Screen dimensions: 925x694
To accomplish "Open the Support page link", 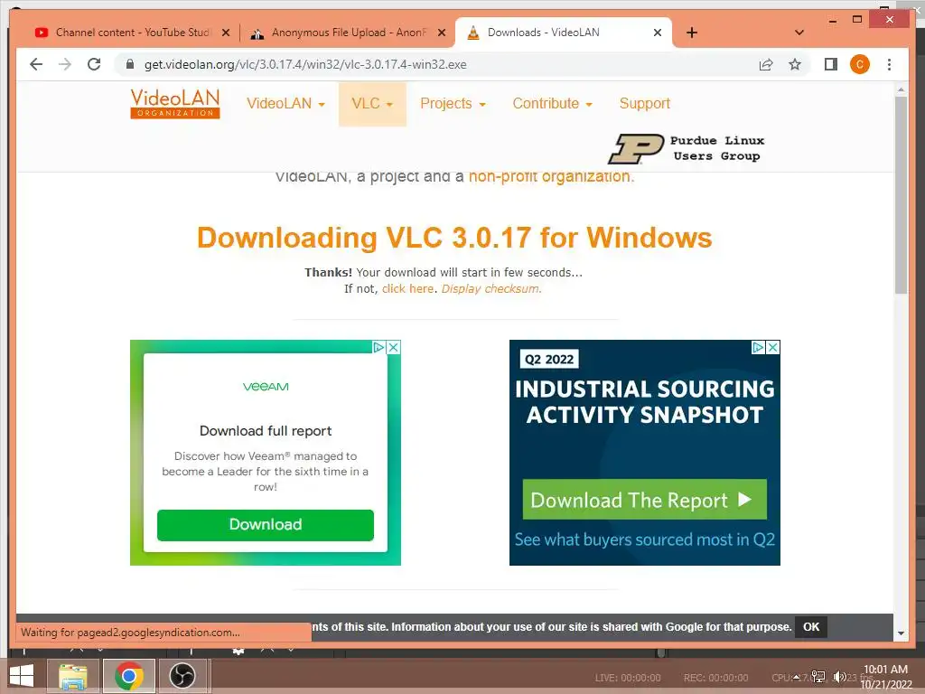I will click(645, 104).
